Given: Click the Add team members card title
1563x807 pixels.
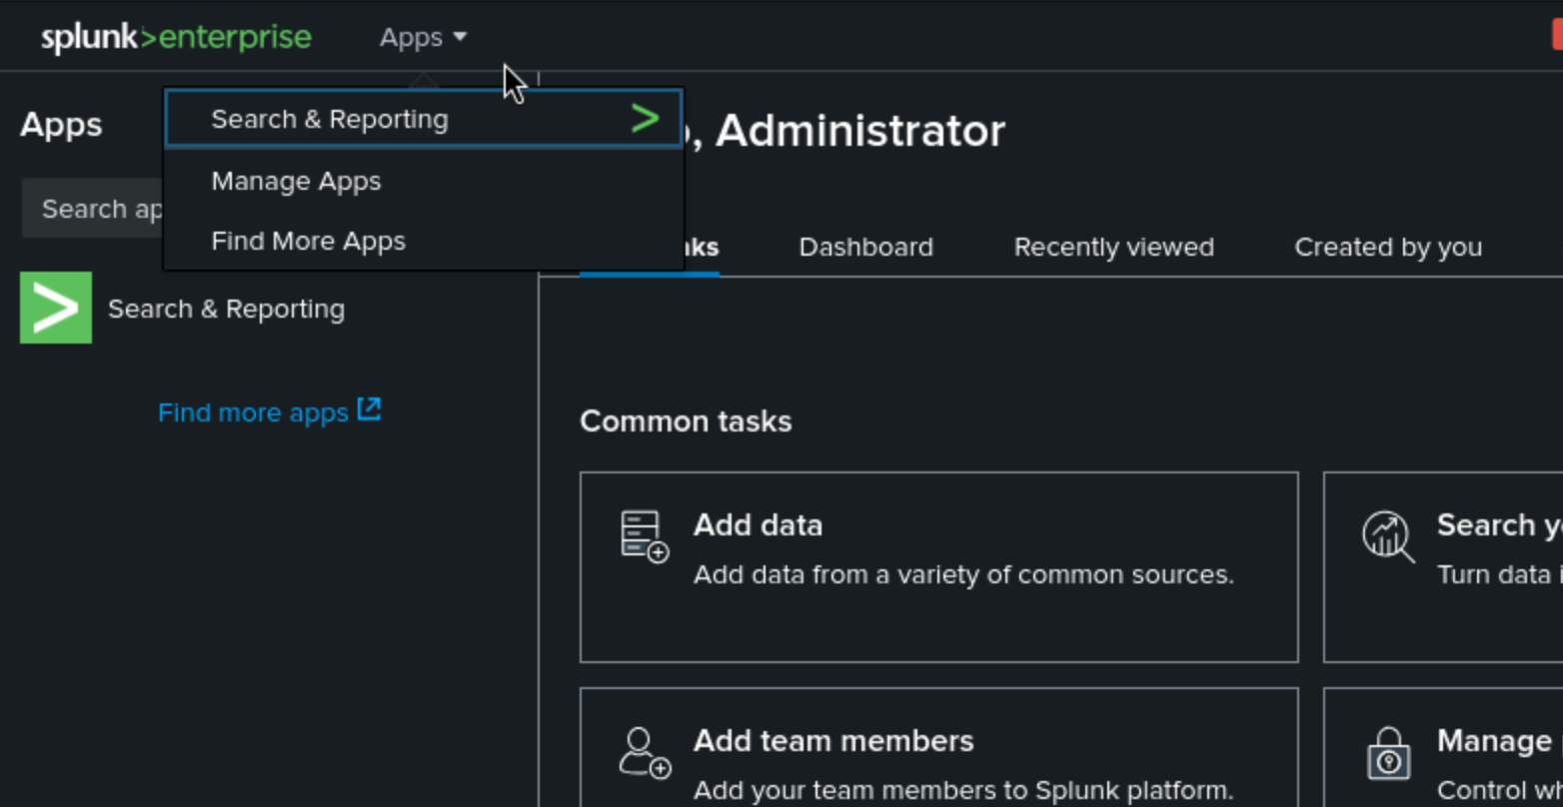Looking at the screenshot, I should click(x=832, y=741).
